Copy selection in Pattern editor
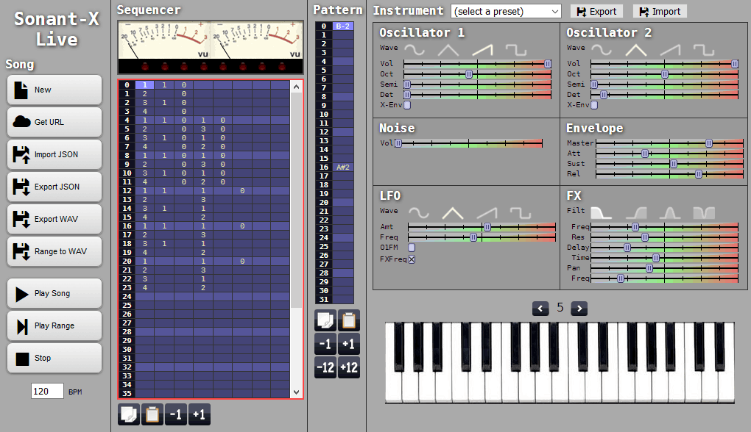 pyautogui.click(x=325, y=320)
